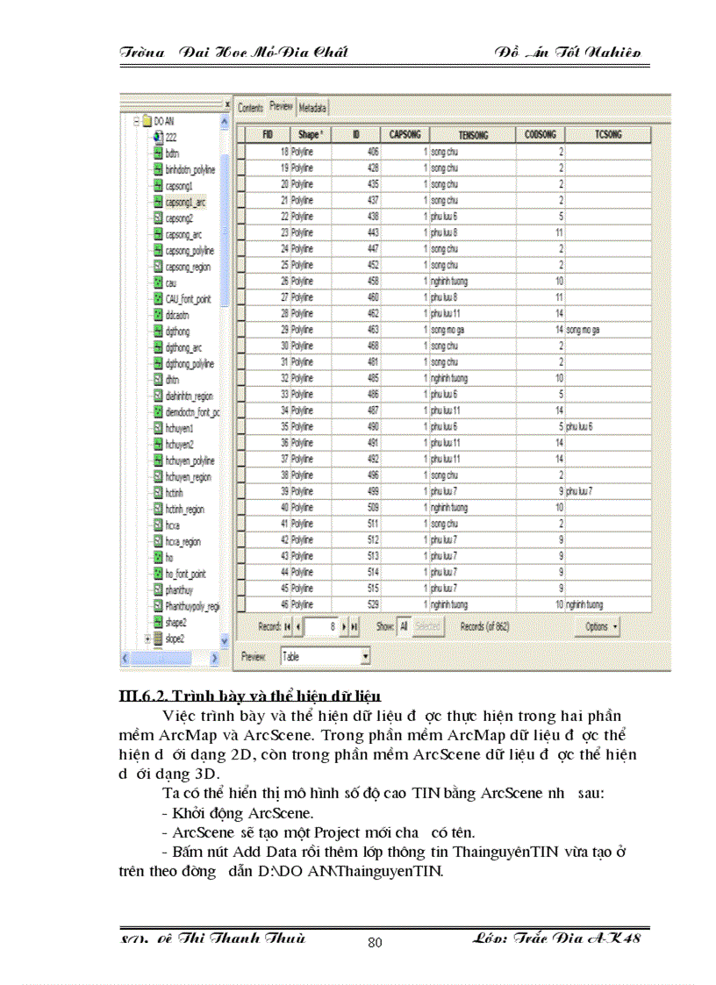Screen dimensions: 716x985
Task: Open the capsong_region dataset icon
Action: point(158,267)
